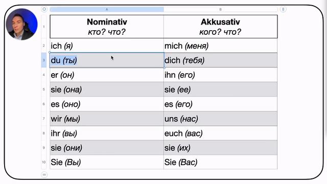Select the cell 'ihn (его)'
The image size is (327, 184).
(x=220, y=75)
